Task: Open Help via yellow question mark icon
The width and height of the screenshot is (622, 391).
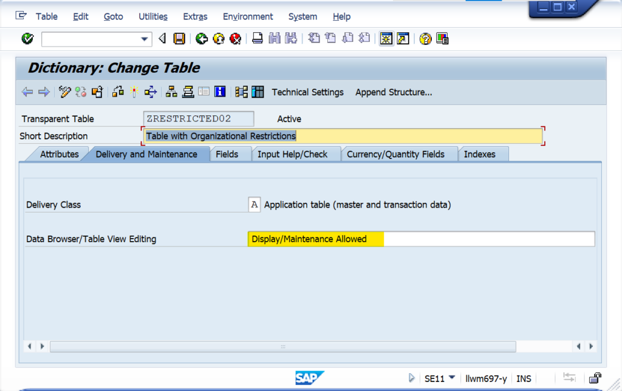Action: click(x=425, y=39)
